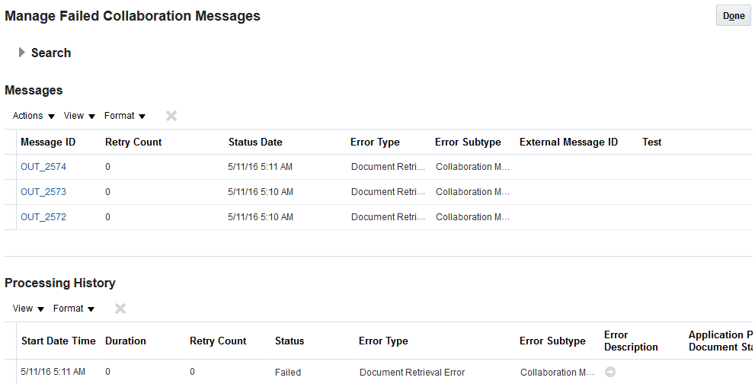The height and width of the screenshot is (384, 755).
Task: Click the Start Date Time column header
Action: click(59, 341)
